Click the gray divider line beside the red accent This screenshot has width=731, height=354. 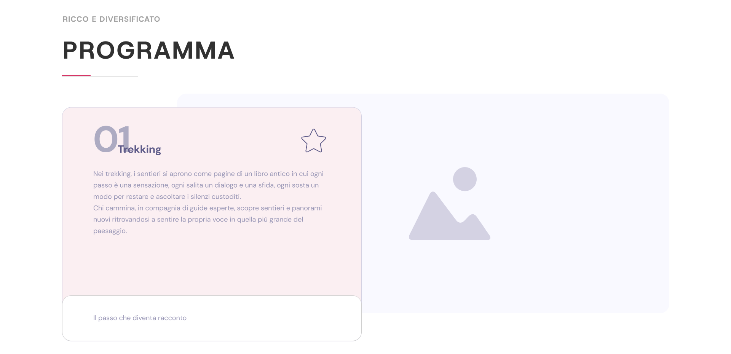114,76
